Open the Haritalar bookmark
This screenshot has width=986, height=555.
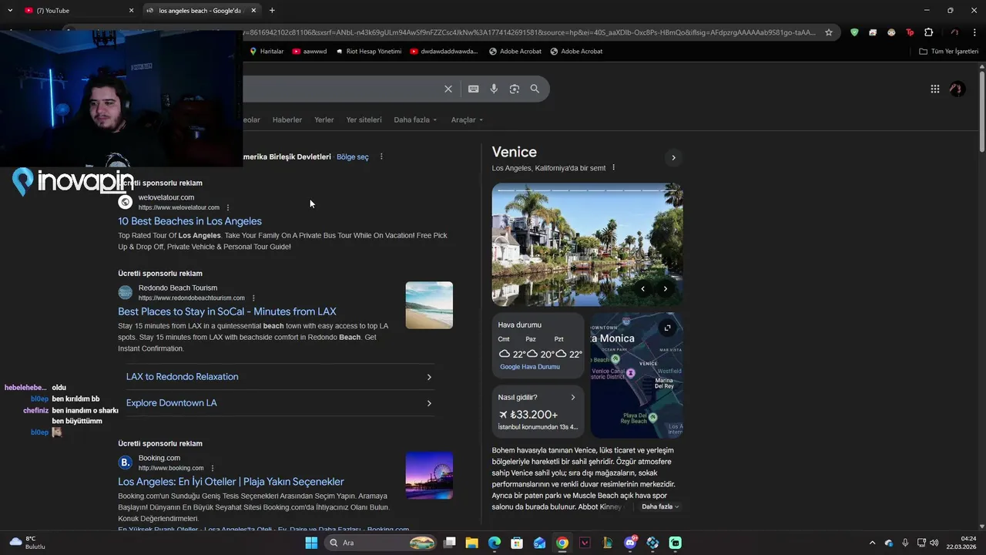pos(267,52)
